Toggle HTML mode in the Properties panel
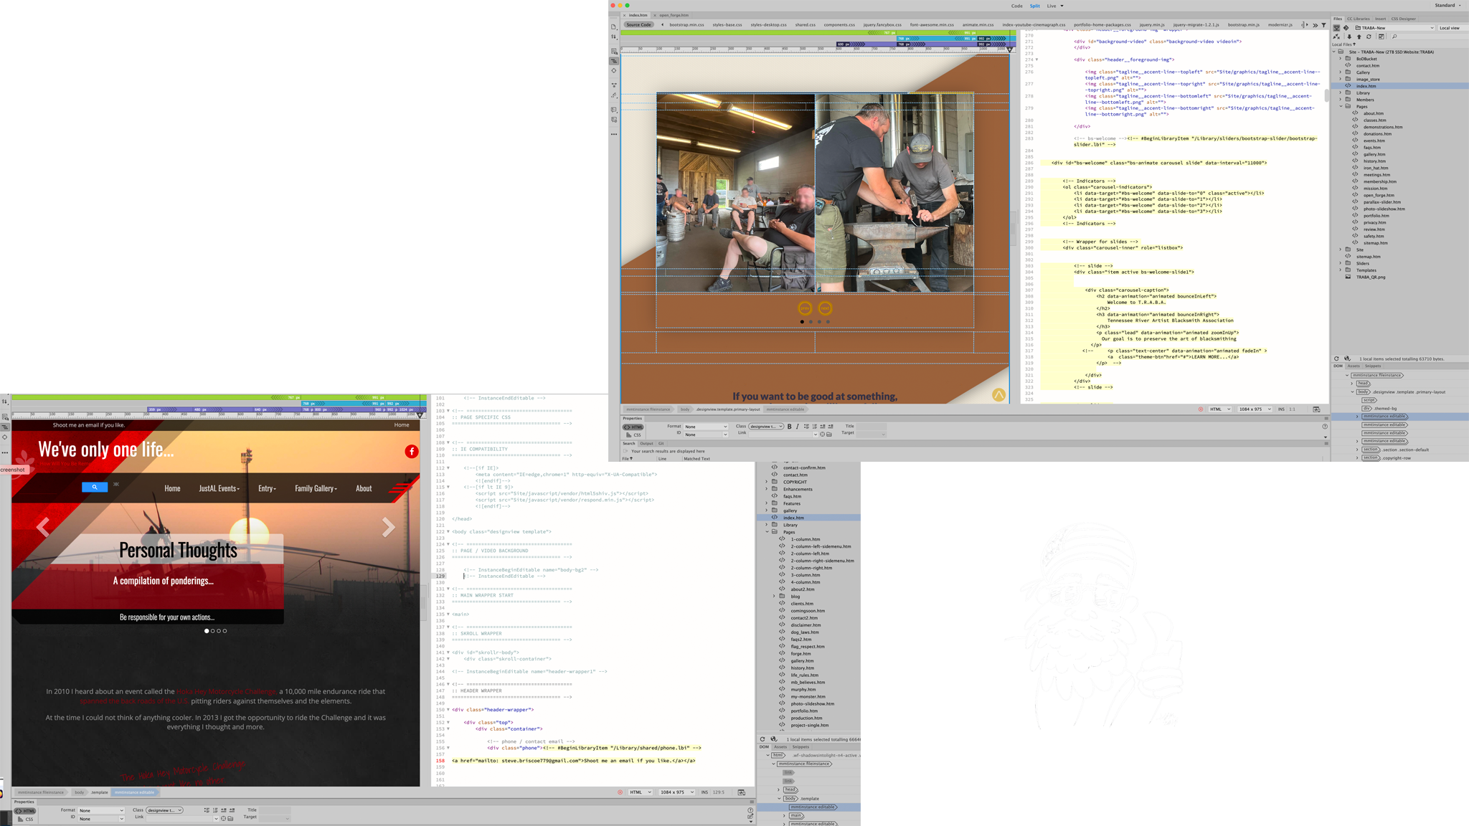The image size is (1469, 826). (x=633, y=427)
